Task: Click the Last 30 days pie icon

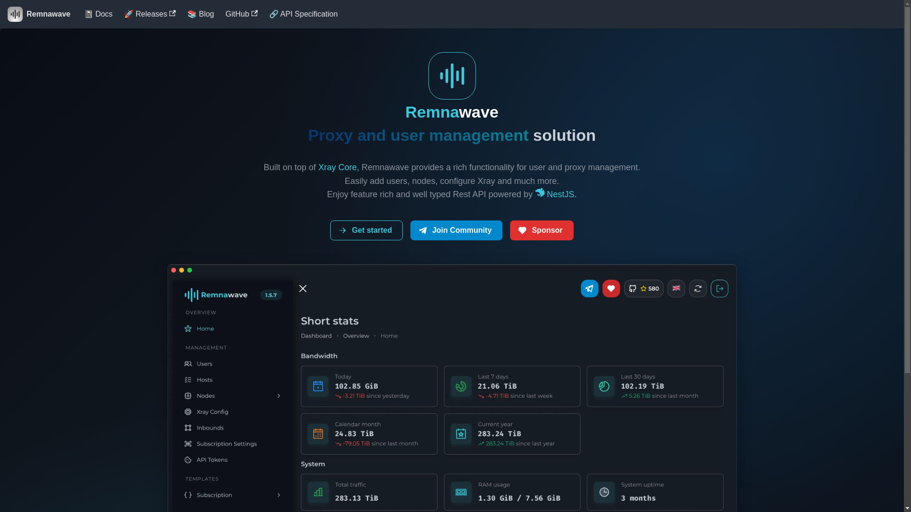Action: [604, 386]
